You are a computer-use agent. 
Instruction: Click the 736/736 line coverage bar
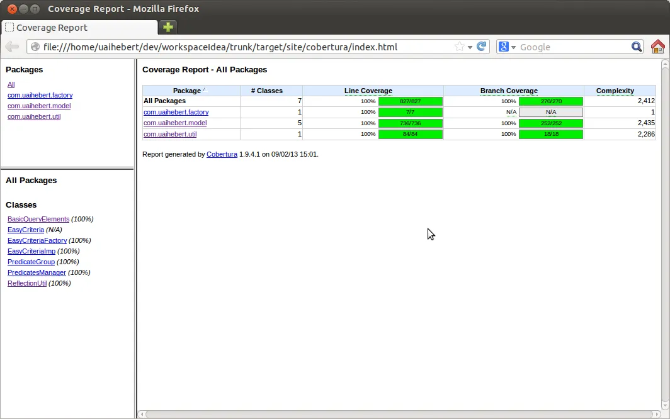click(x=410, y=123)
